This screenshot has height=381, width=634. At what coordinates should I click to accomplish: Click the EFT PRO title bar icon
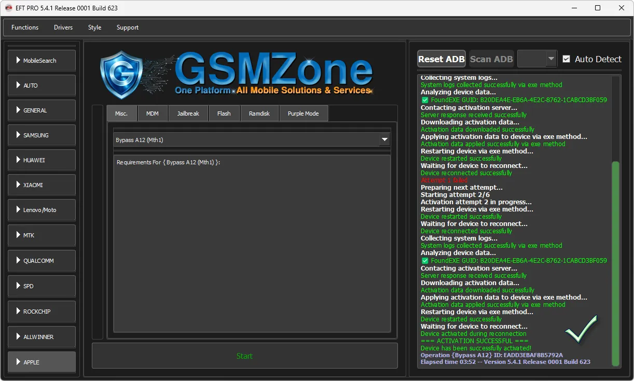pyautogui.click(x=8, y=8)
